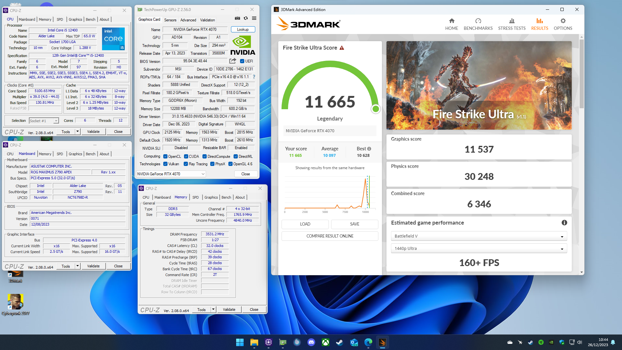Click SAVE button in 3DMark results
This screenshot has width=622, height=350.
[x=354, y=224]
